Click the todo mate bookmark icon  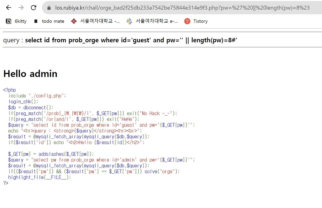pyautogui.click(x=36, y=21)
